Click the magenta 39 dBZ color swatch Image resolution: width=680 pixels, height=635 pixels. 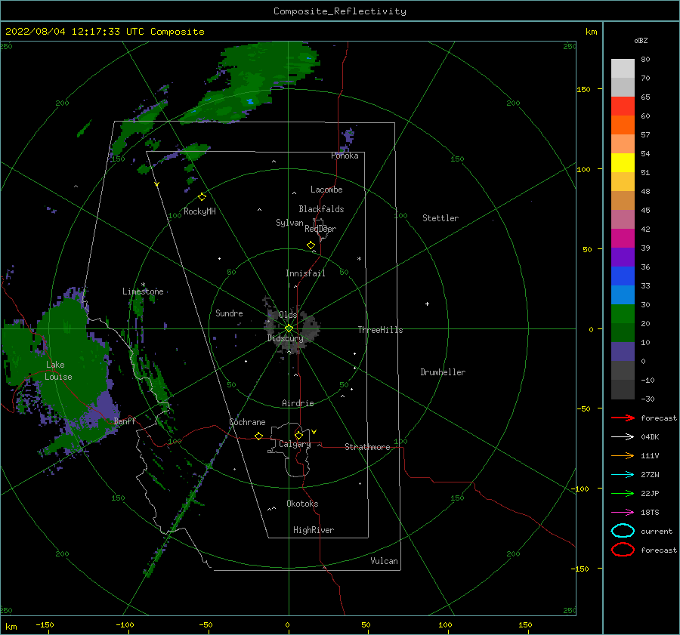[623, 239]
